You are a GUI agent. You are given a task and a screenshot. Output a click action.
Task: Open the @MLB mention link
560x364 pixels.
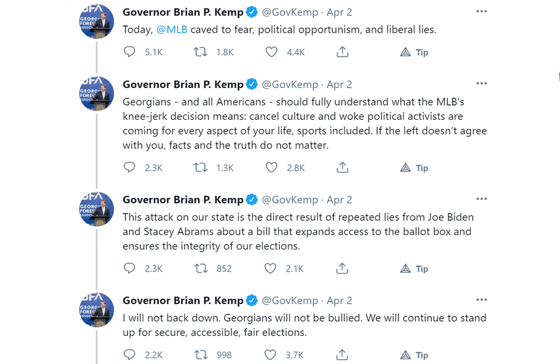click(172, 29)
